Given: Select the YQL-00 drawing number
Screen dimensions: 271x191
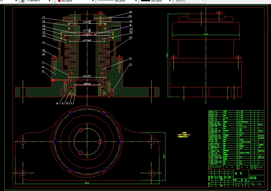Looking at the screenshot, I should pyautogui.click(x=256, y=184).
